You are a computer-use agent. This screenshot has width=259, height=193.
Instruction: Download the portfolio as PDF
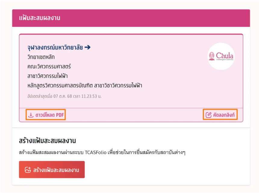pos(45,115)
